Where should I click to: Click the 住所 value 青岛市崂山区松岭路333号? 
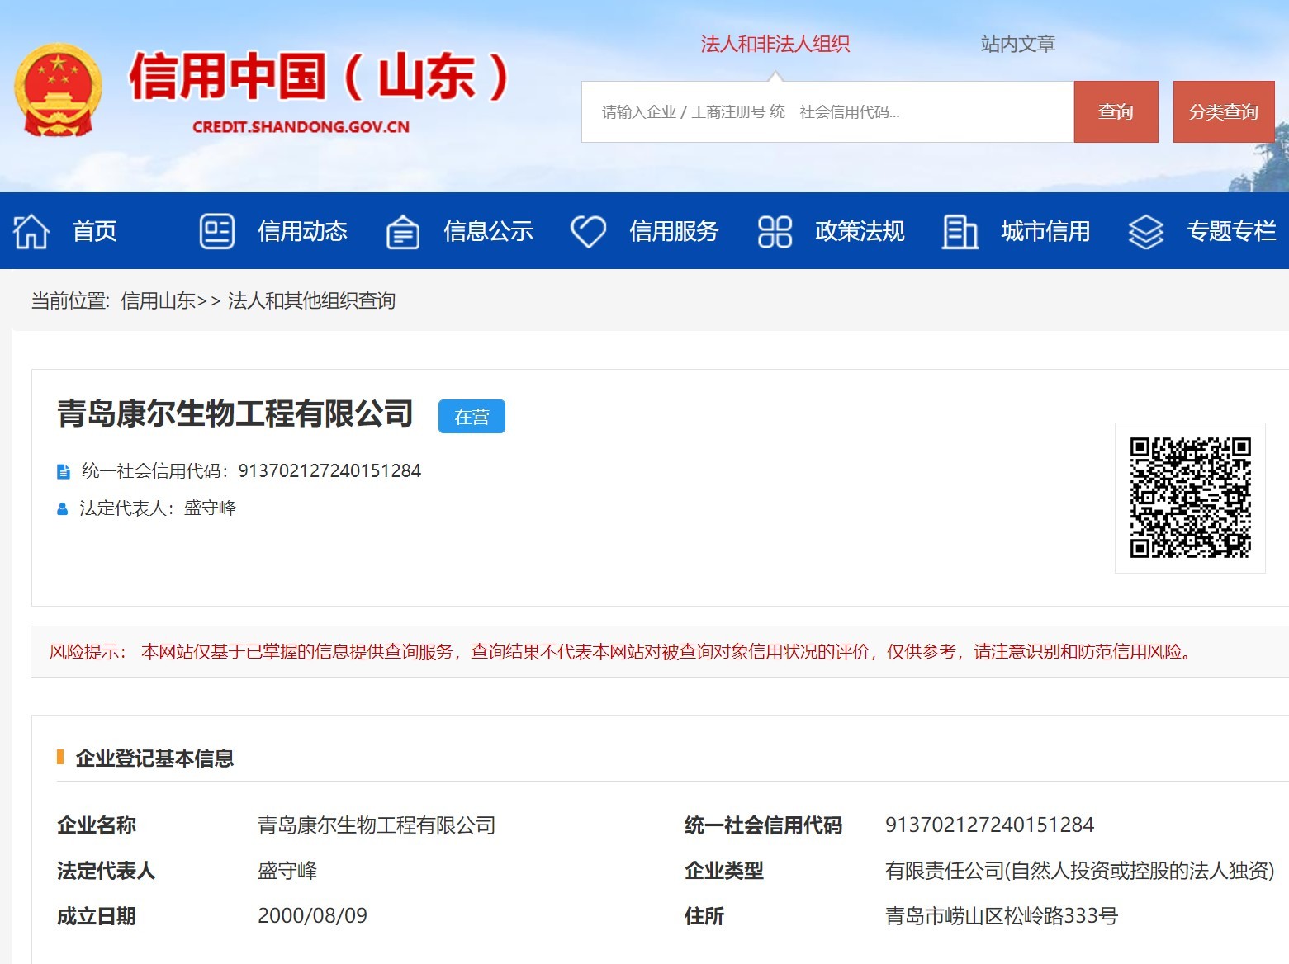tap(1002, 916)
